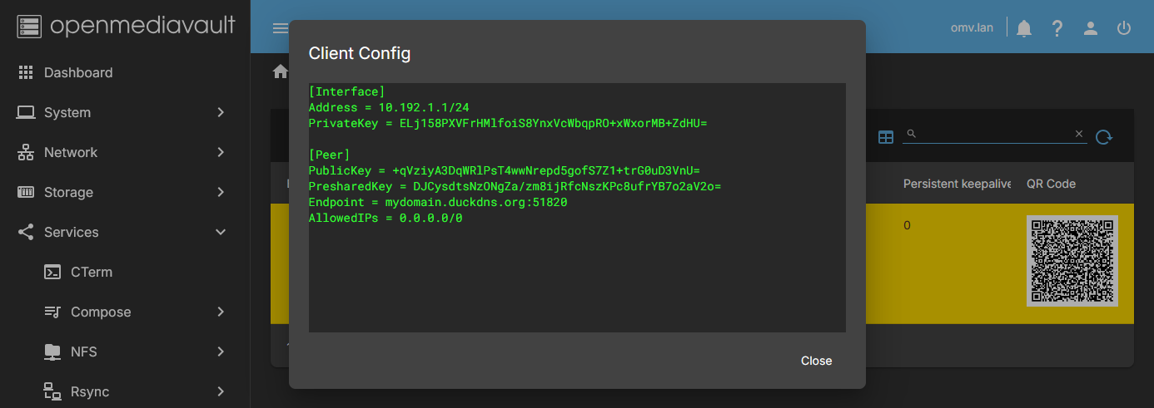Click inside the table search field
This screenshot has width=1154, height=408.
[x=991, y=134]
